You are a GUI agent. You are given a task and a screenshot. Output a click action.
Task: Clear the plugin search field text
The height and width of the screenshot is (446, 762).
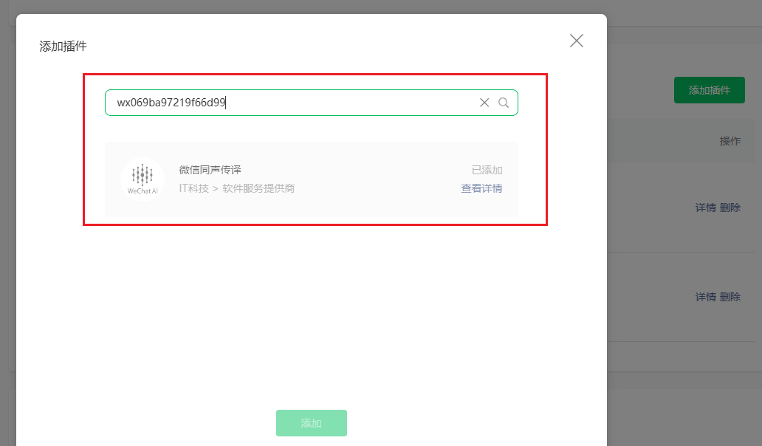(484, 103)
